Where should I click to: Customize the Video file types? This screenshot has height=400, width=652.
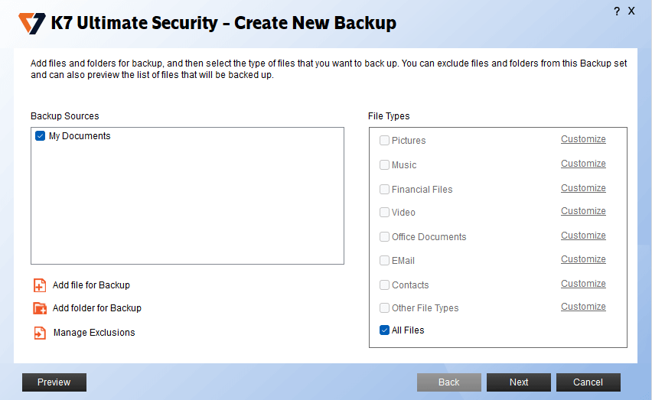(583, 211)
